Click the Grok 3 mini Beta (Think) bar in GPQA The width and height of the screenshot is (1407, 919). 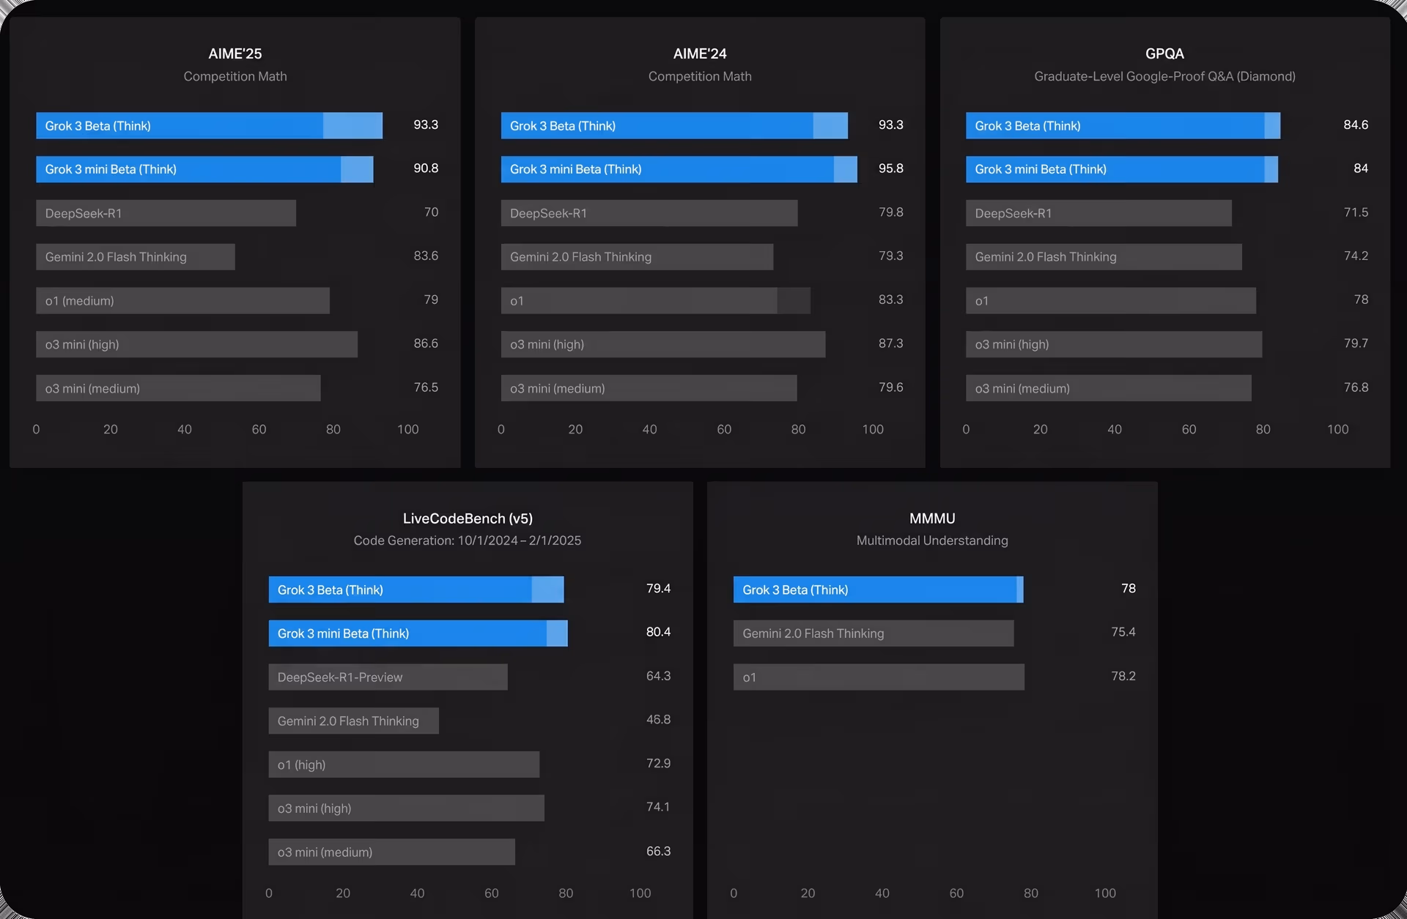[1122, 169]
